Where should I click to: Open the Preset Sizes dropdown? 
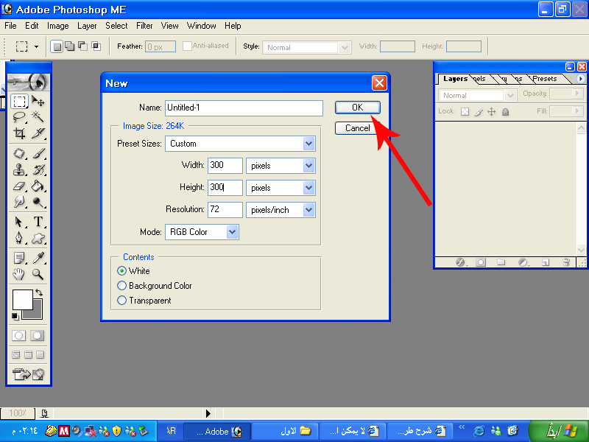308,144
